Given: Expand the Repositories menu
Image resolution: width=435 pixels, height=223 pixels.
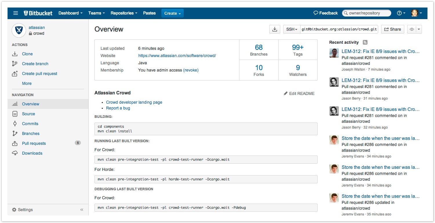Looking at the screenshot, I should pyautogui.click(x=124, y=13).
